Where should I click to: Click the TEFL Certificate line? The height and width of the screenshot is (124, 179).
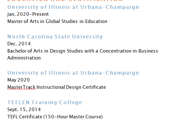[x=55, y=117]
